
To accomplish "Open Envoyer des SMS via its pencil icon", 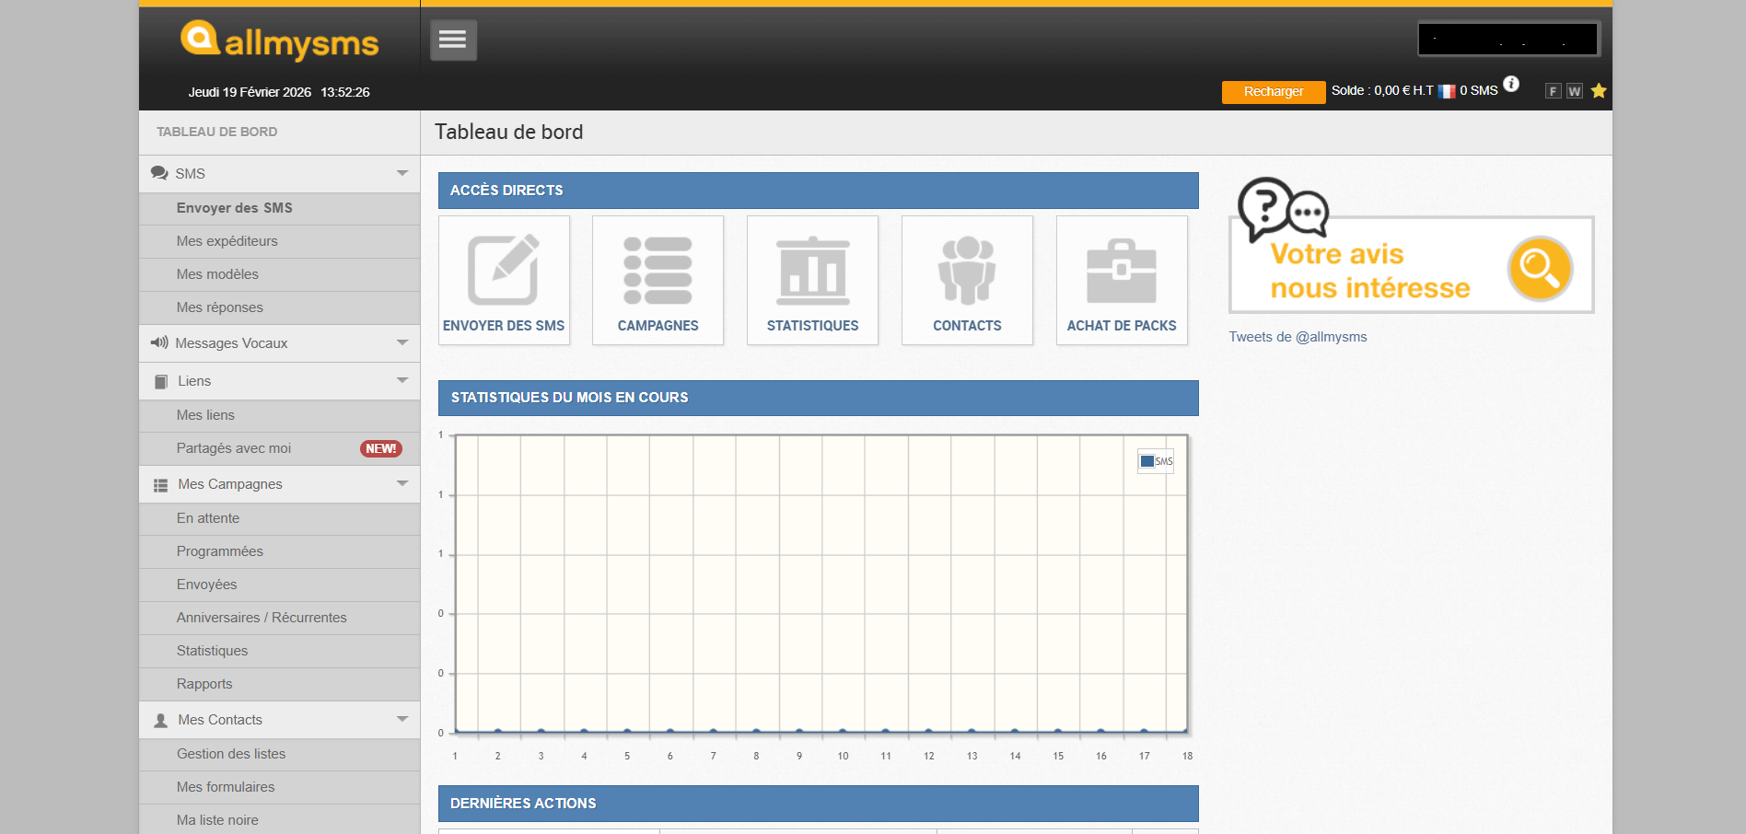I will (x=504, y=270).
